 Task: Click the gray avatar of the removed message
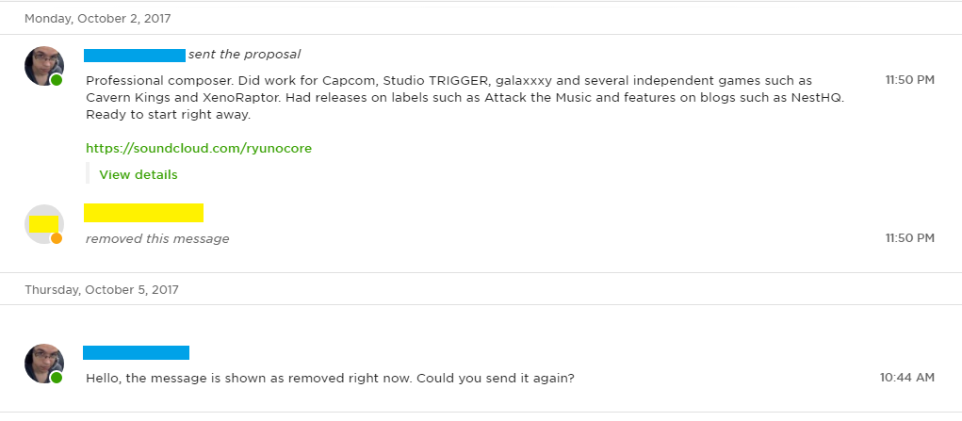click(x=43, y=223)
